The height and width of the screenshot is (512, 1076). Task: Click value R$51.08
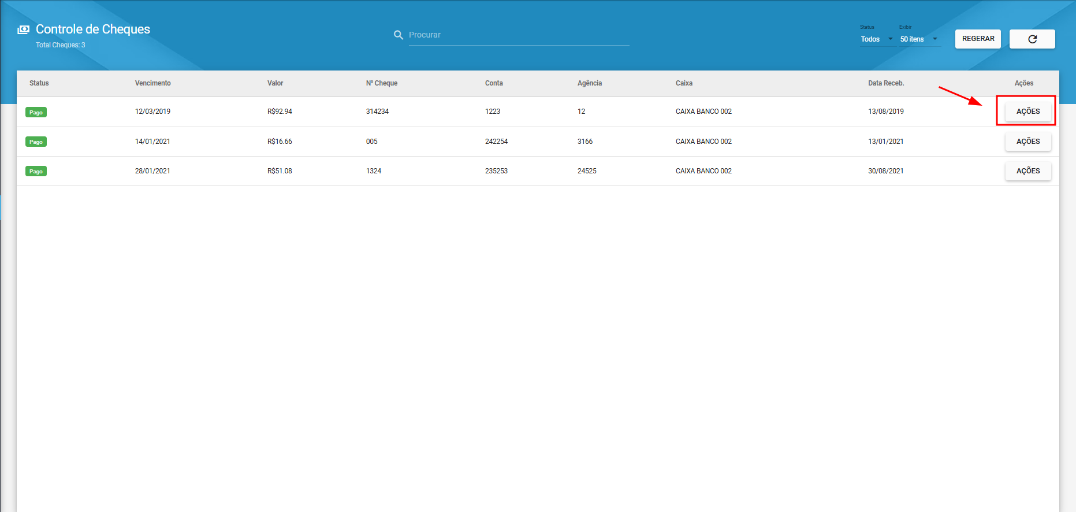click(280, 171)
